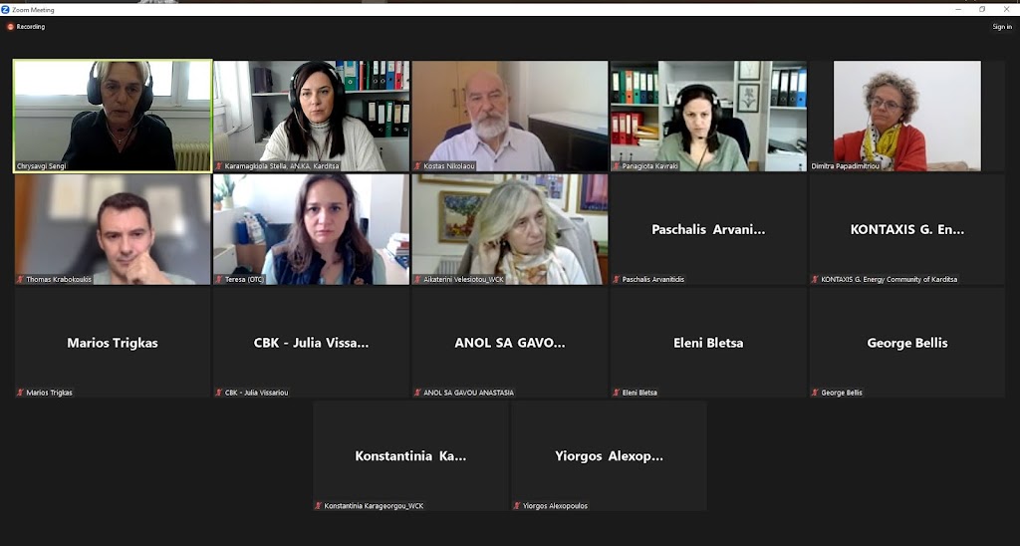Select the Konstantinia Karageorgou_WCK tile
The image size is (1020, 546).
coord(411,455)
